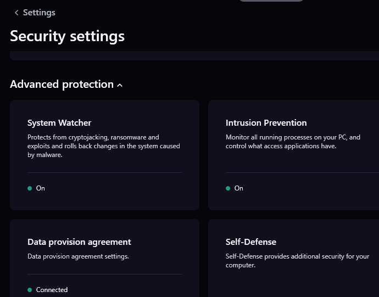Click the back chevron next to Settings
Screen dimensions: 379x297
coord(16,13)
